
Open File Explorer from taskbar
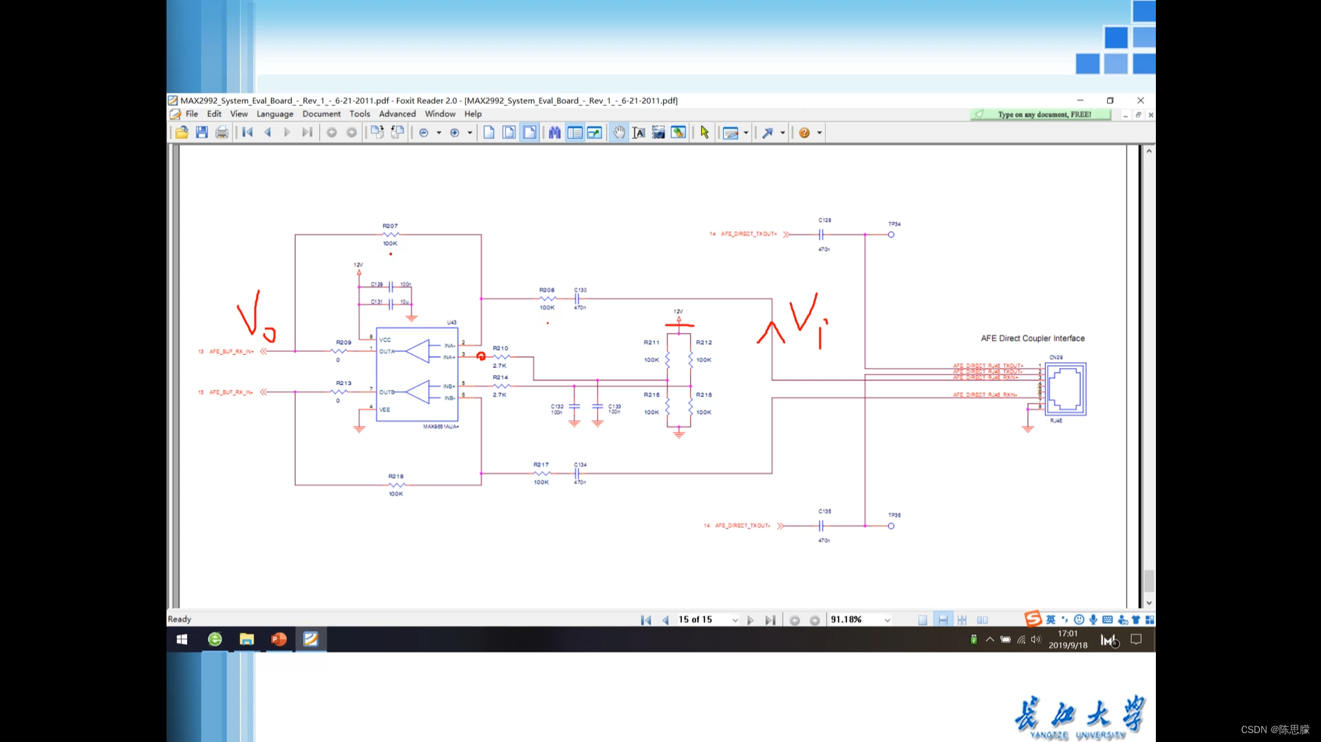coord(246,640)
